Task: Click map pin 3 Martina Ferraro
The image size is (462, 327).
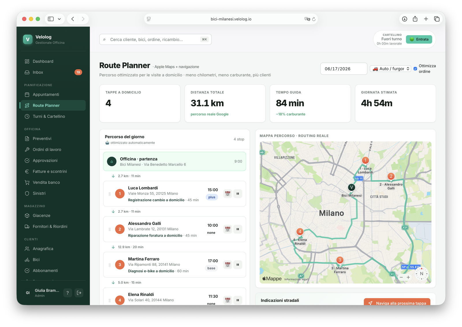Action: pos(340,260)
